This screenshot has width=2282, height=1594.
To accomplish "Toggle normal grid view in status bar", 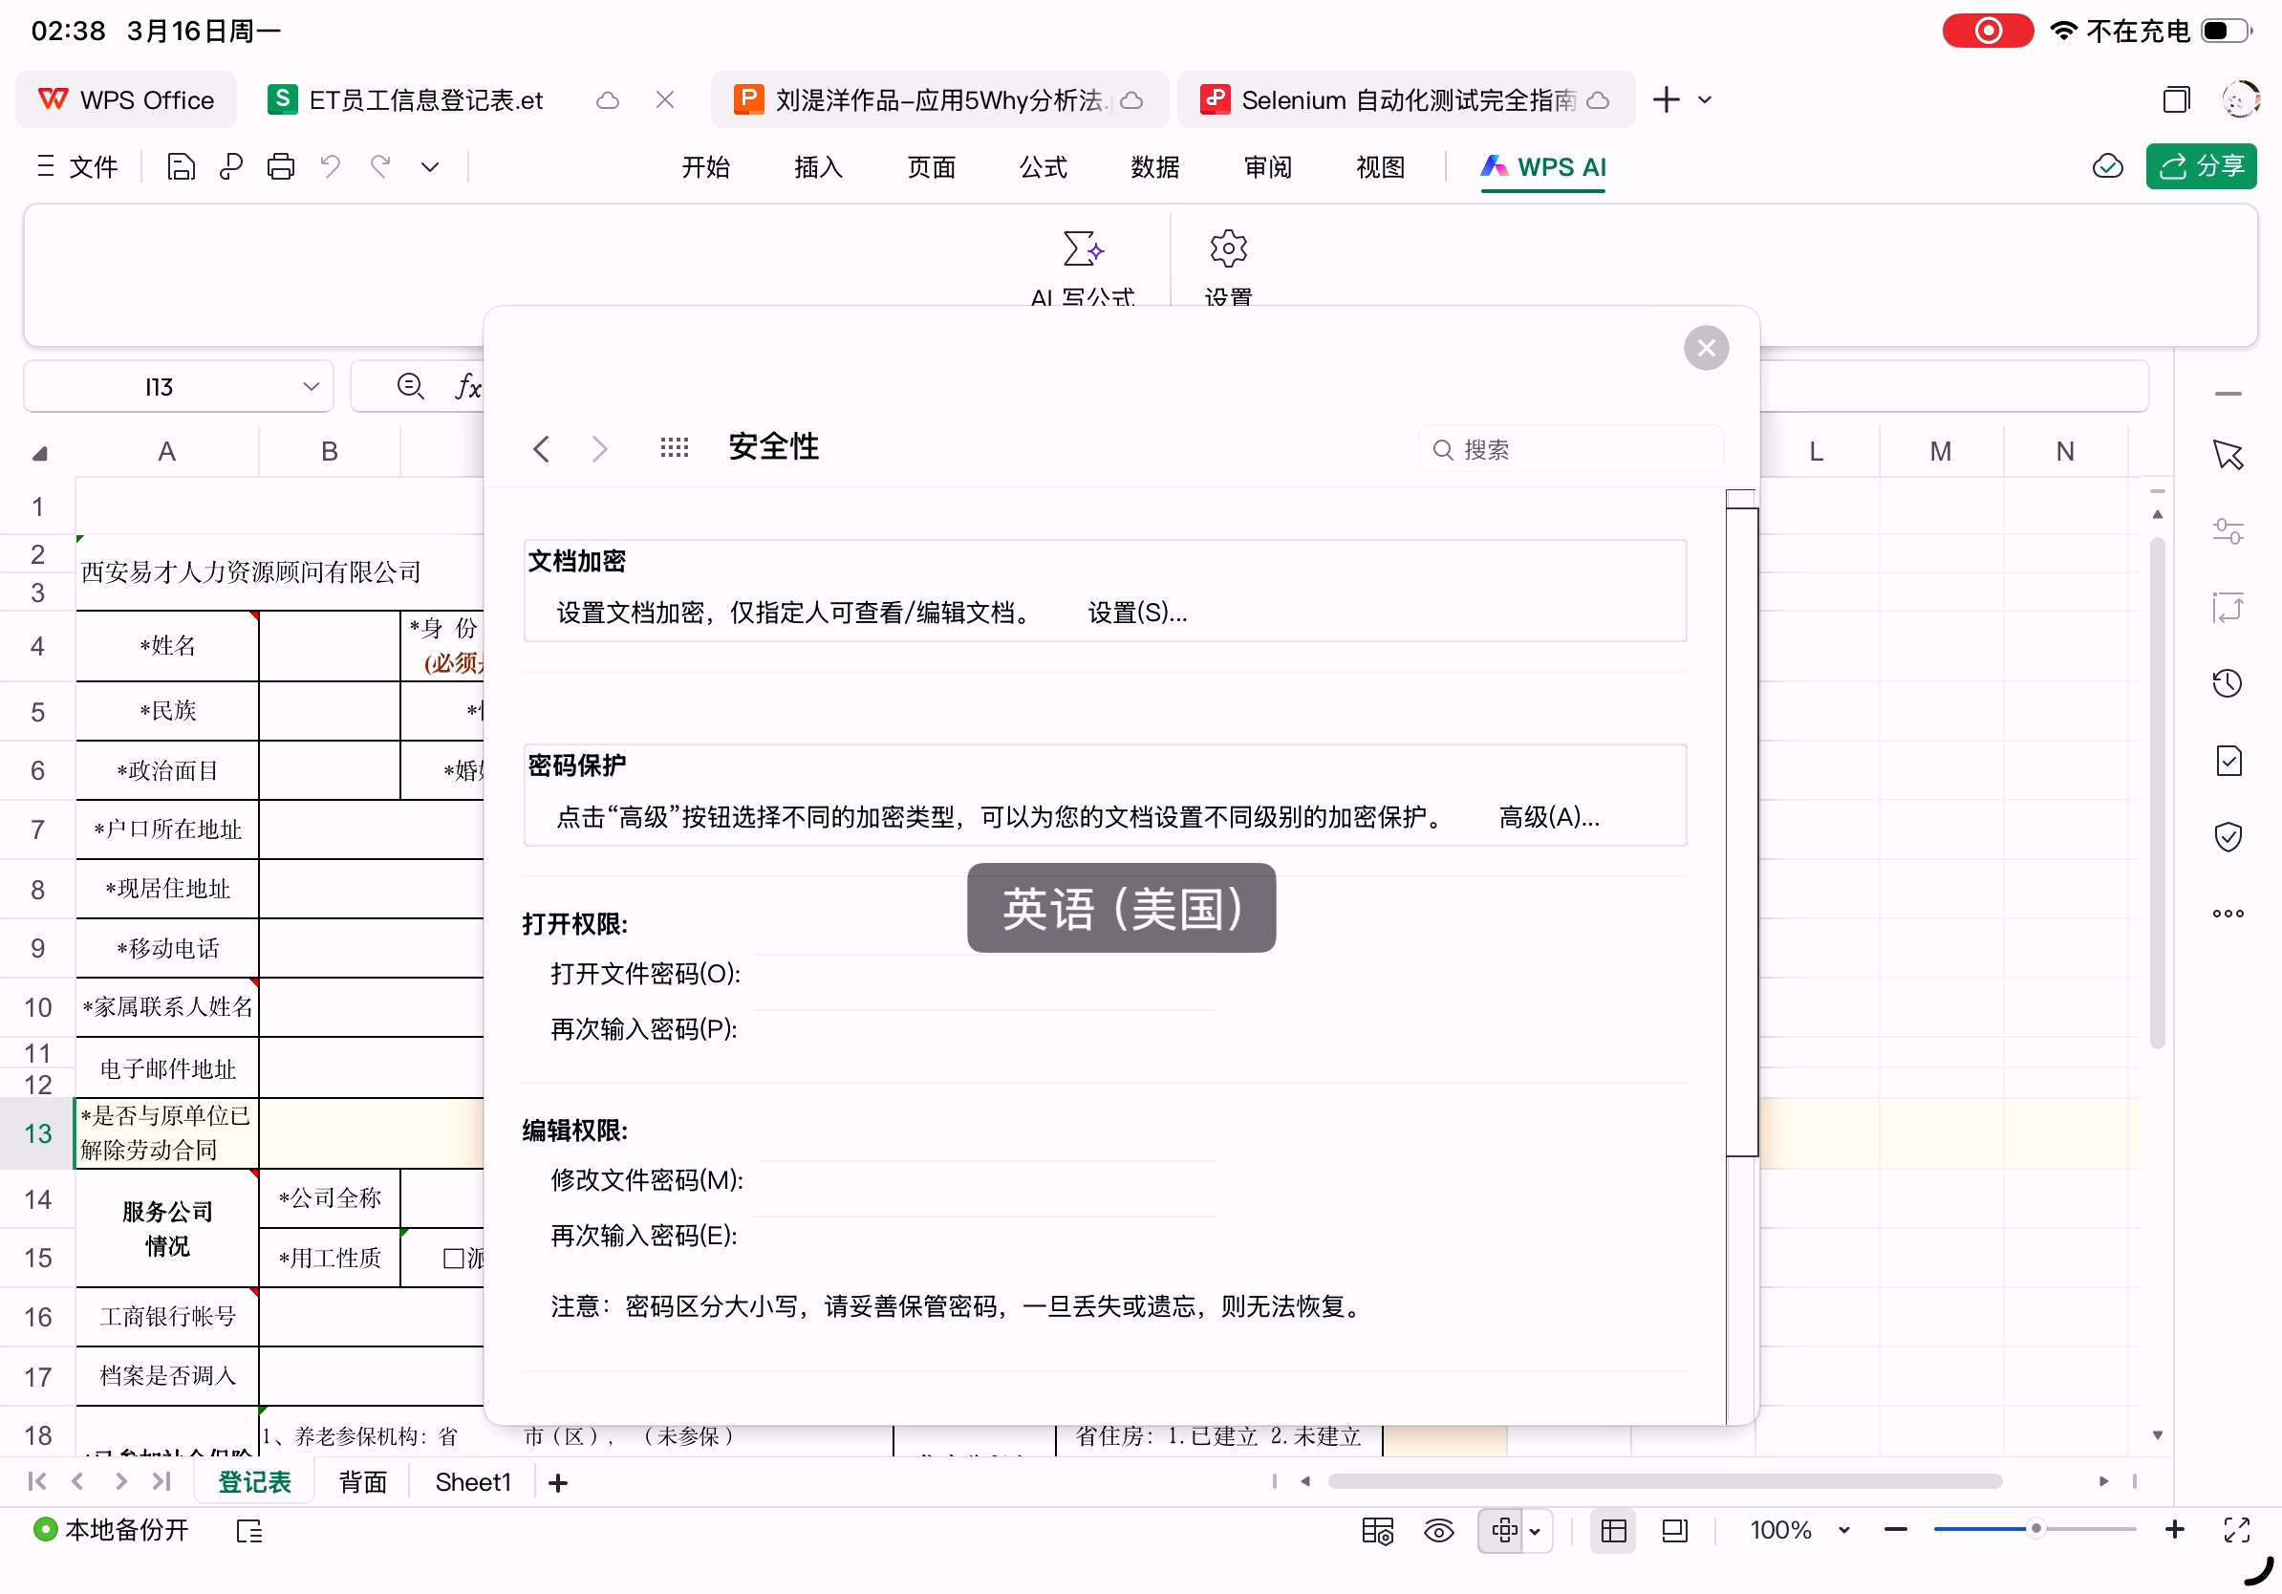I will (x=1613, y=1530).
